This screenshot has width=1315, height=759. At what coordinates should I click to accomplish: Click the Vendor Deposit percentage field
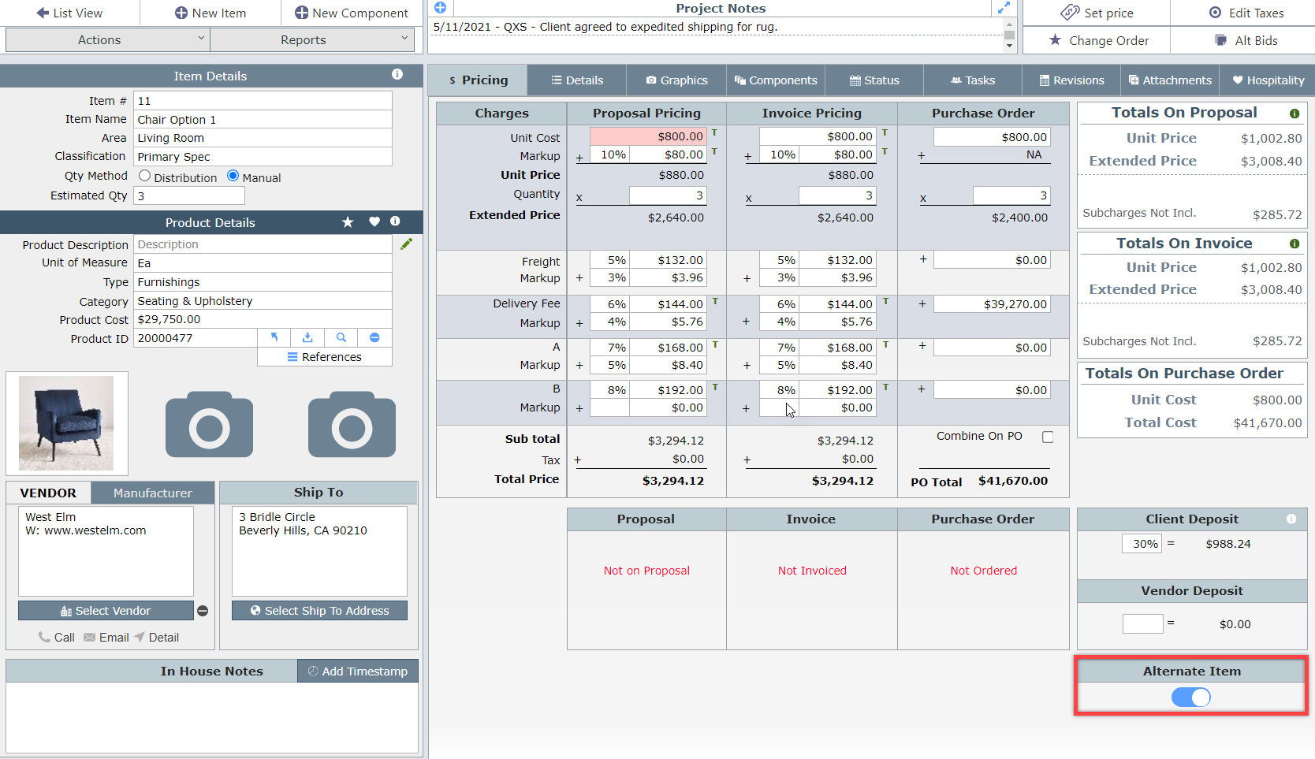pos(1142,624)
